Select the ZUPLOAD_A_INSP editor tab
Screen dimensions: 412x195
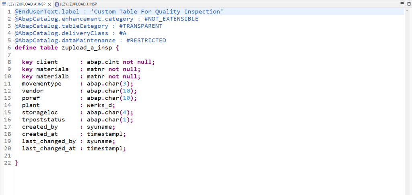pyautogui.click(x=27, y=4)
